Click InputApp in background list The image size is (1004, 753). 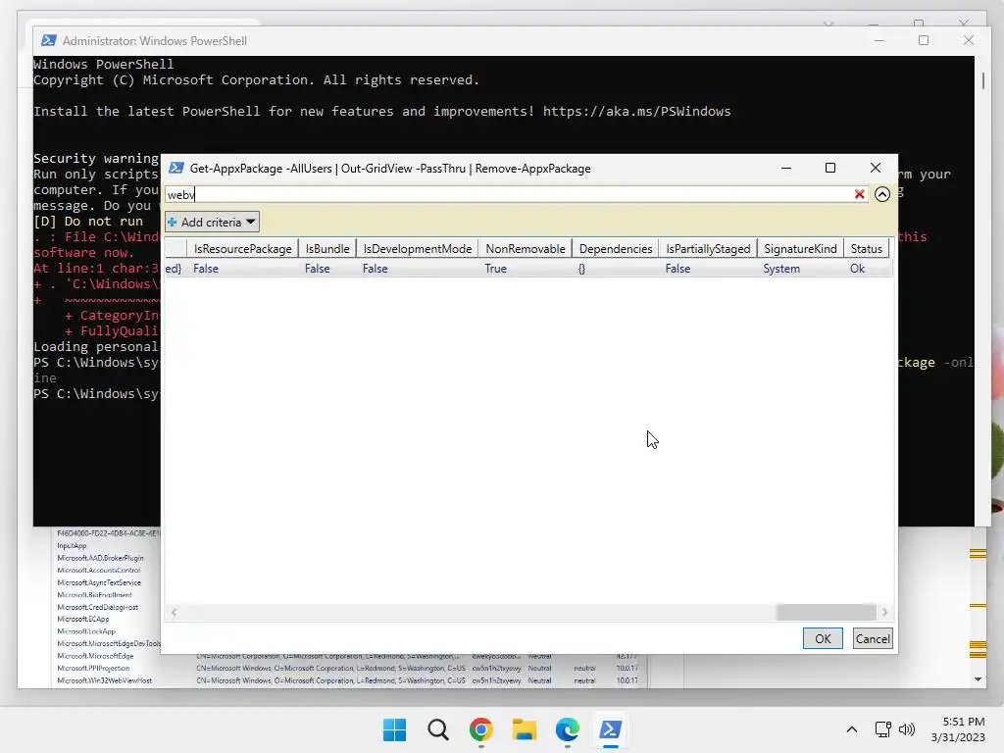coord(72,545)
